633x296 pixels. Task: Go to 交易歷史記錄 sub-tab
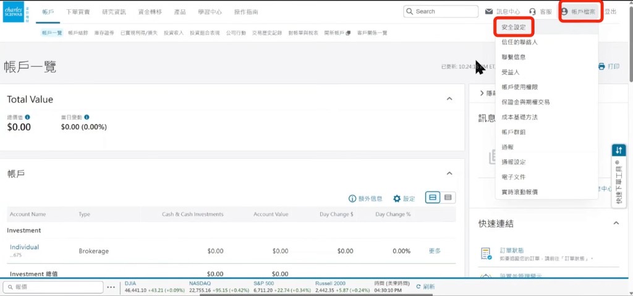click(x=267, y=33)
